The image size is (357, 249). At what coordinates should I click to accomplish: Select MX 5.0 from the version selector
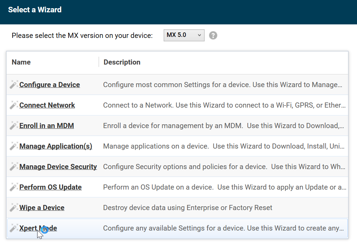[x=184, y=35]
